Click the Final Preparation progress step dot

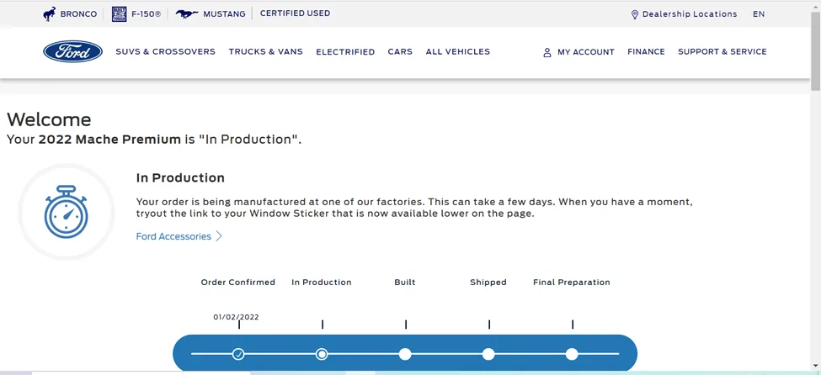pos(572,354)
